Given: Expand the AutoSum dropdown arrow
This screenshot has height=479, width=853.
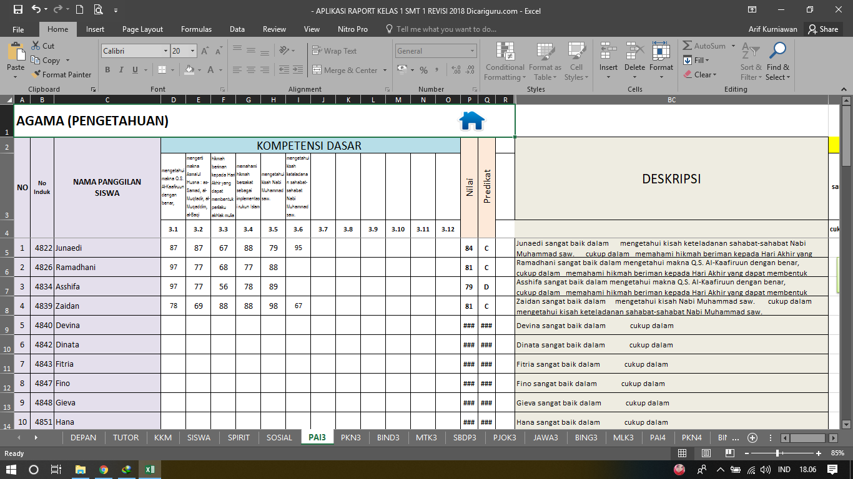Looking at the screenshot, I should point(734,46).
